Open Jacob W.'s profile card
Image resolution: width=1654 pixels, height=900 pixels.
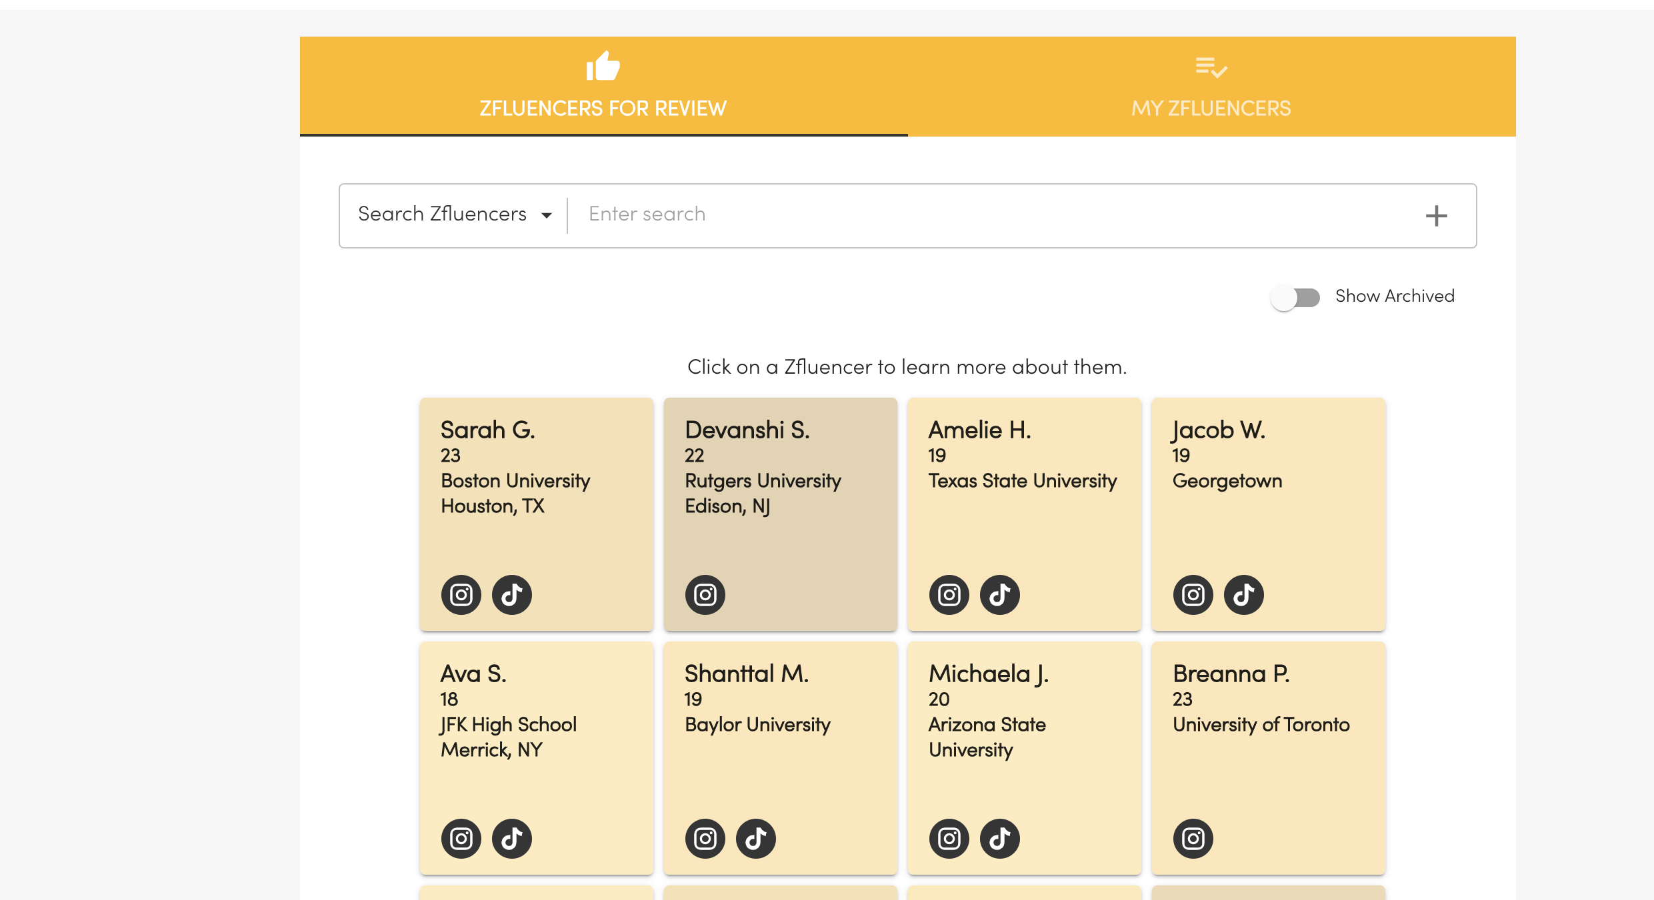(1269, 514)
